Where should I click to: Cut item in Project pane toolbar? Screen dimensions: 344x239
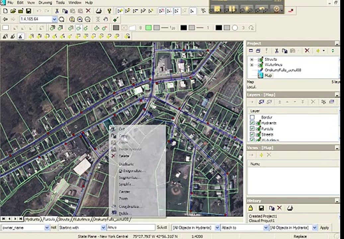point(276,51)
